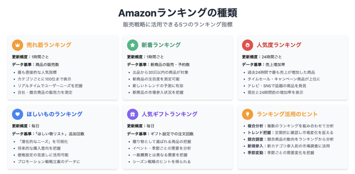Click the ほしいものランキング title
Screen dimensions: 355x174
(x=54, y=114)
